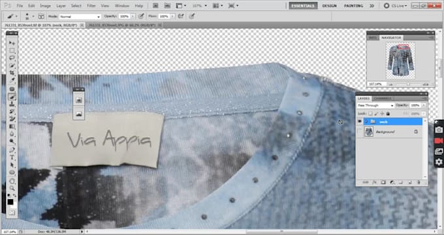The height and width of the screenshot is (235, 444).
Task: Toggle tablet pressure for opacity
Action: [x=141, y=16]
